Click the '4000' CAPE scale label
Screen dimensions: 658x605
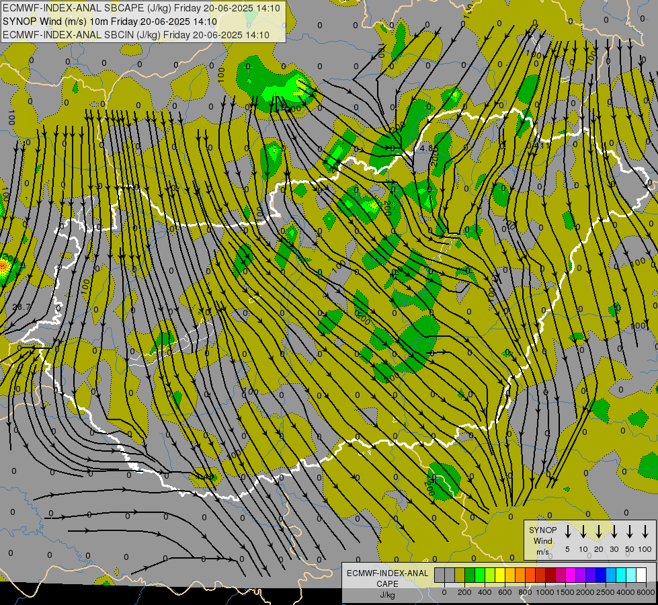point(626,592)
